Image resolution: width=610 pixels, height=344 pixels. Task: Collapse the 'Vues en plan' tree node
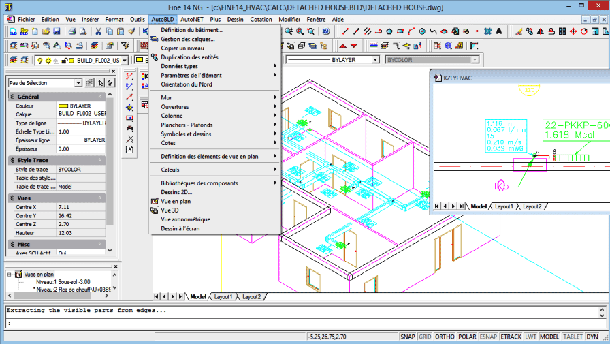pos(9,275)
